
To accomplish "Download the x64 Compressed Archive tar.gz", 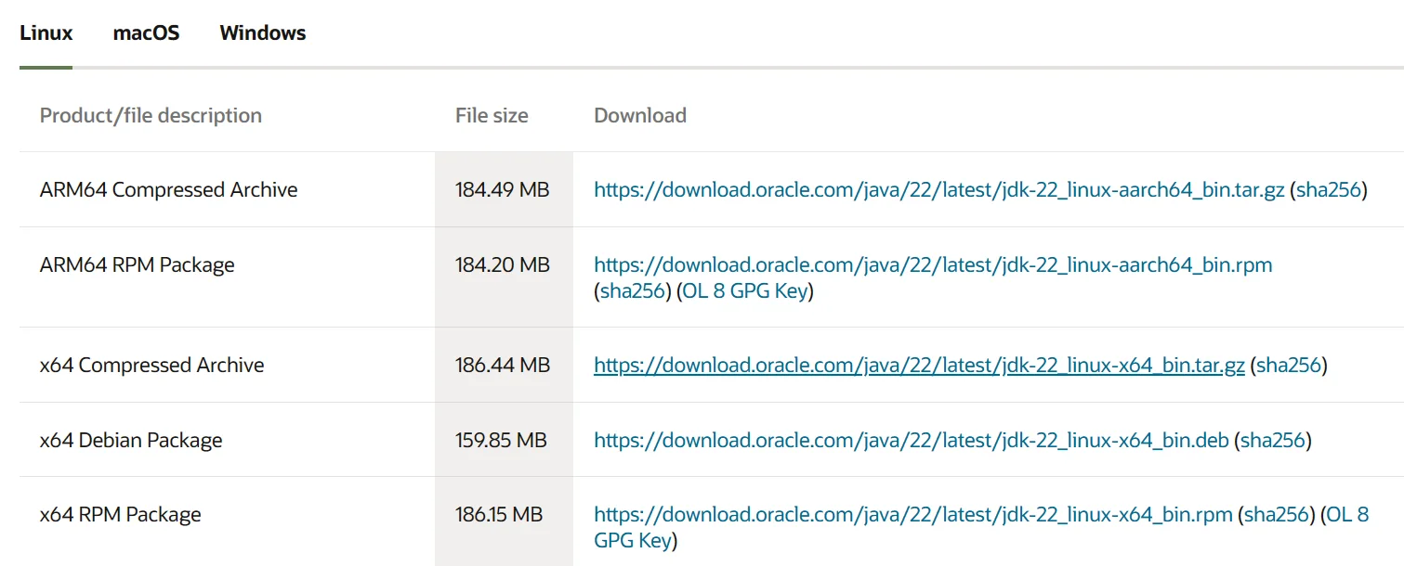I will pyautogui.click(x=919, y=366).
